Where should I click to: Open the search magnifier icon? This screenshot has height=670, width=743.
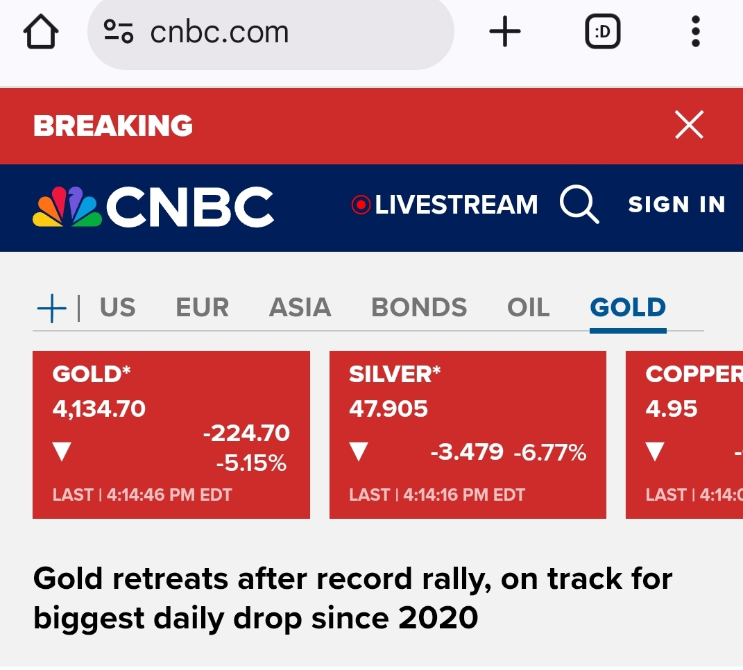[x=579, y=206]
